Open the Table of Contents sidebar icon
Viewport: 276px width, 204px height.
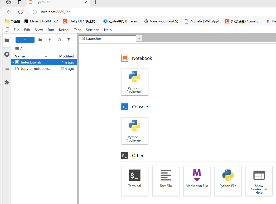[7, 68]
